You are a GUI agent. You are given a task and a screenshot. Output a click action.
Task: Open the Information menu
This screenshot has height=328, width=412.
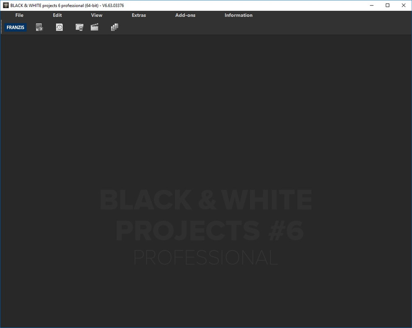239,15
